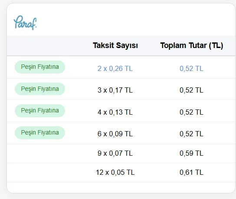The image size is (236, 199).
Task: Select the 6 x 0,09 TL installment
Action: (115, 134)
